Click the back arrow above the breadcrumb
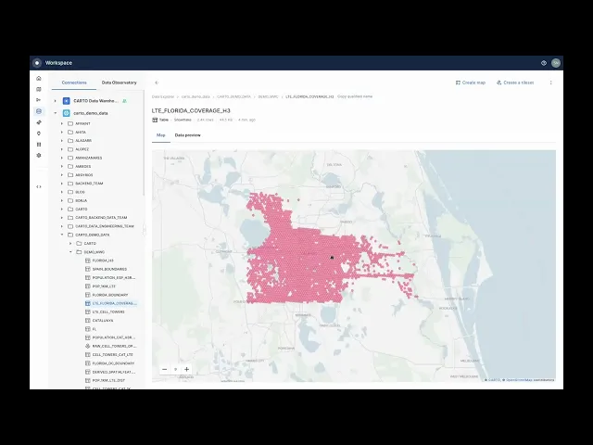 (157, 83)
